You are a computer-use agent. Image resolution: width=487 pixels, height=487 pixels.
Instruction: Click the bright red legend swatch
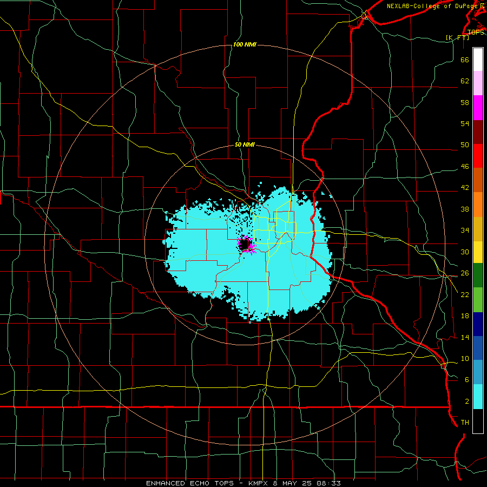(478, 156)
